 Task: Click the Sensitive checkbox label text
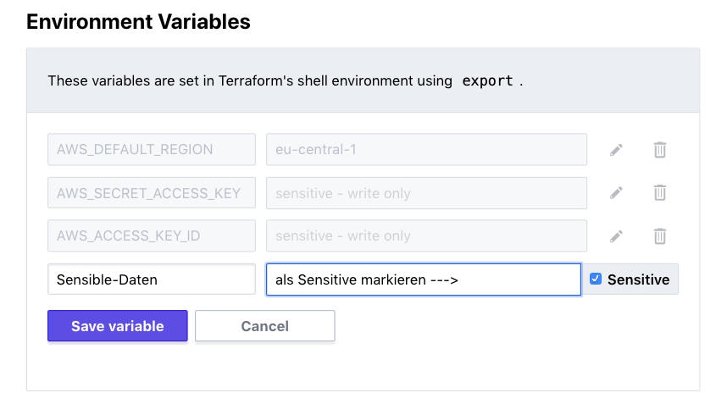pos(638,279)
